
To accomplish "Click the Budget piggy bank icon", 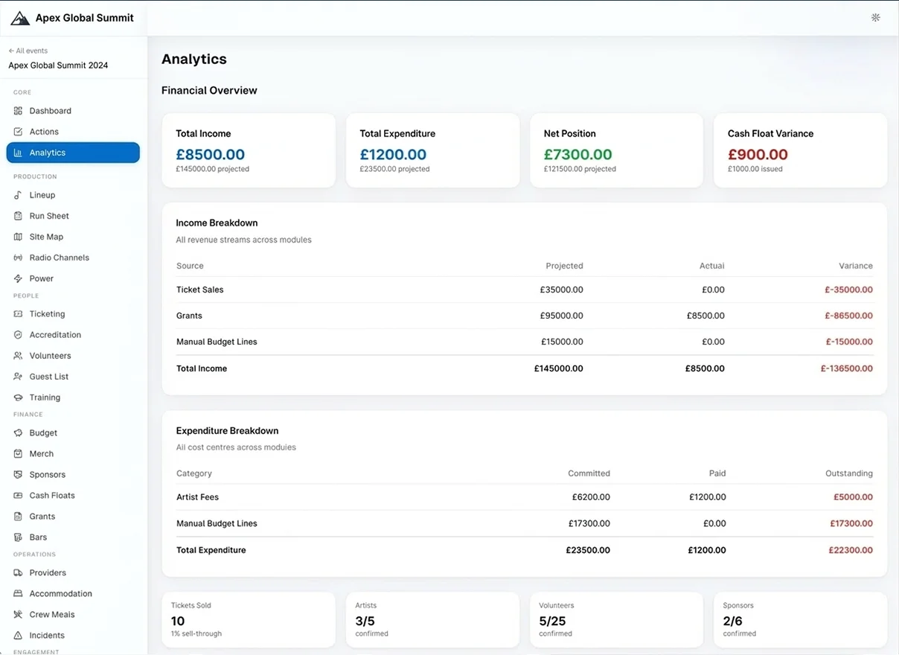I will (x=16, y=432).
